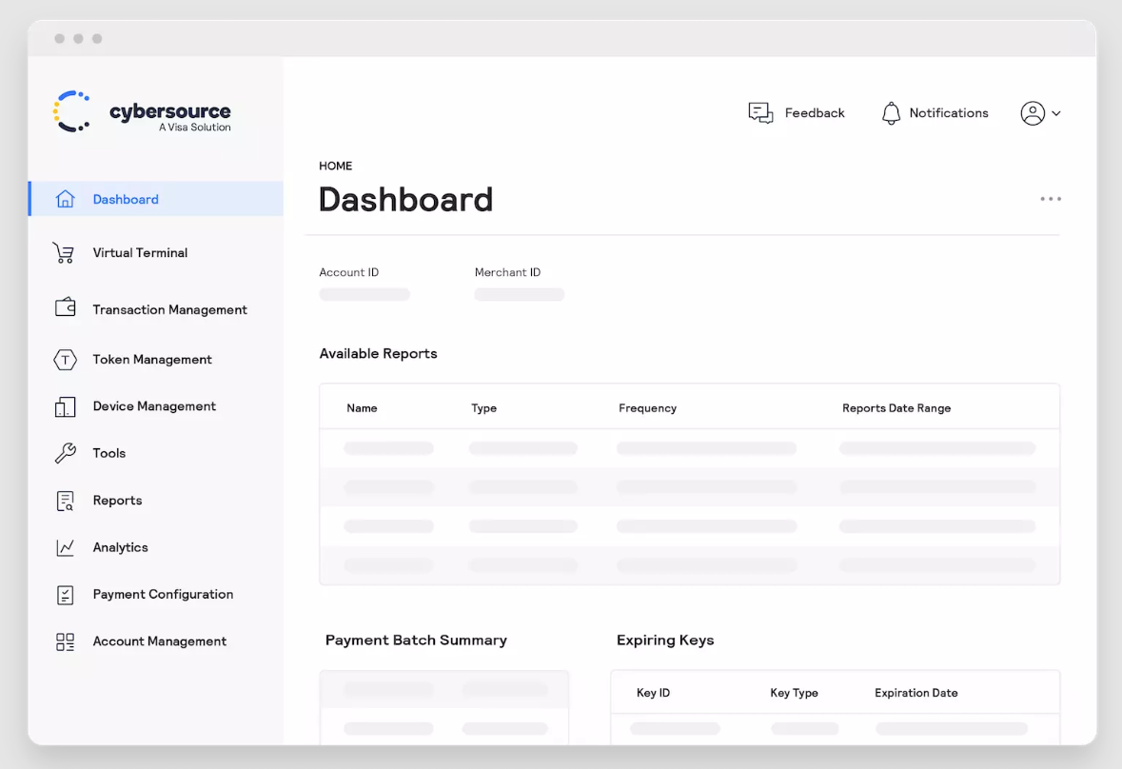1122x769 pixels.
Task: Click the user profile avatar icon
Action: (1033, 113)
